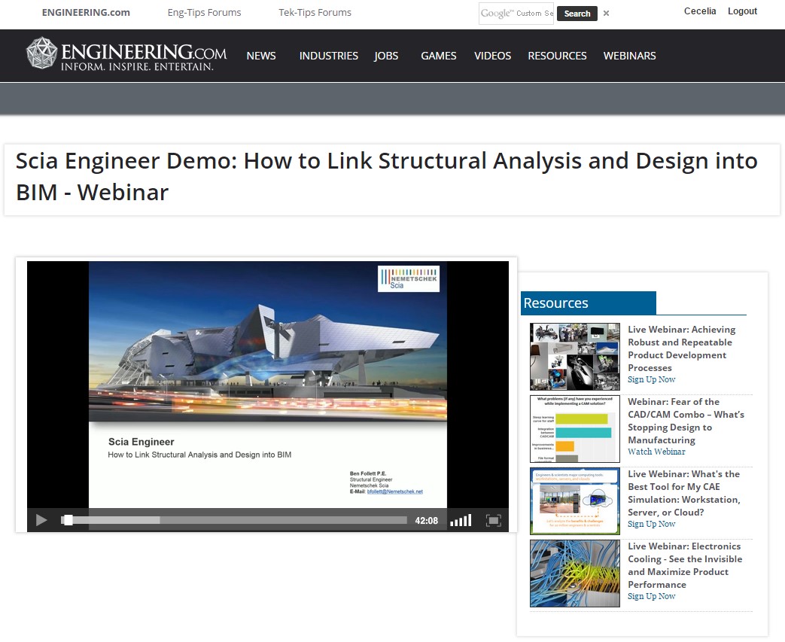Focus the Google Custom Search field
The width and height of the screenshot is (785, 642).
[x=516, y=14]
